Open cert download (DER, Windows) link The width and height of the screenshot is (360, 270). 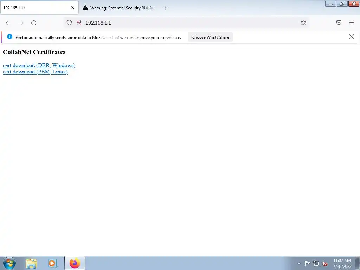pos(39,65)
